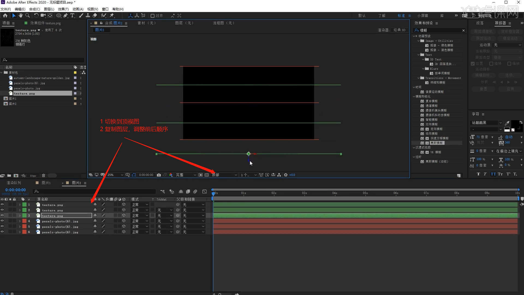Select the Zoom magnifier tool
This screenshot has width=524, height=295.
[x=28, y=16]
